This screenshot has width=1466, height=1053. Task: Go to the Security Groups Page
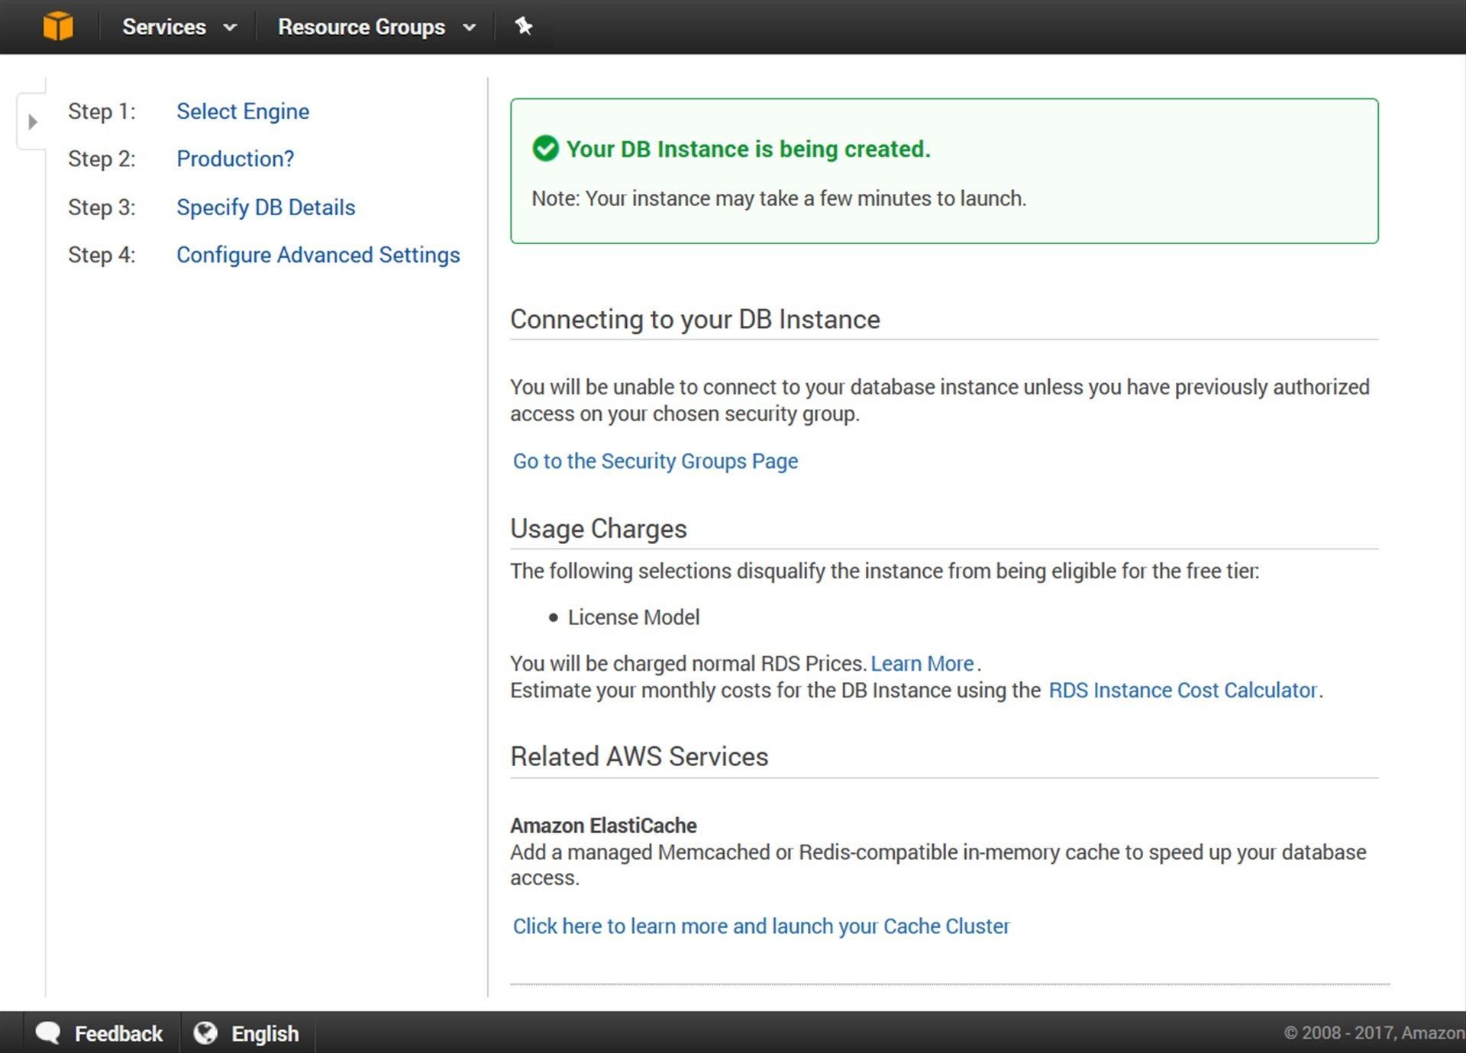[655, 461]
